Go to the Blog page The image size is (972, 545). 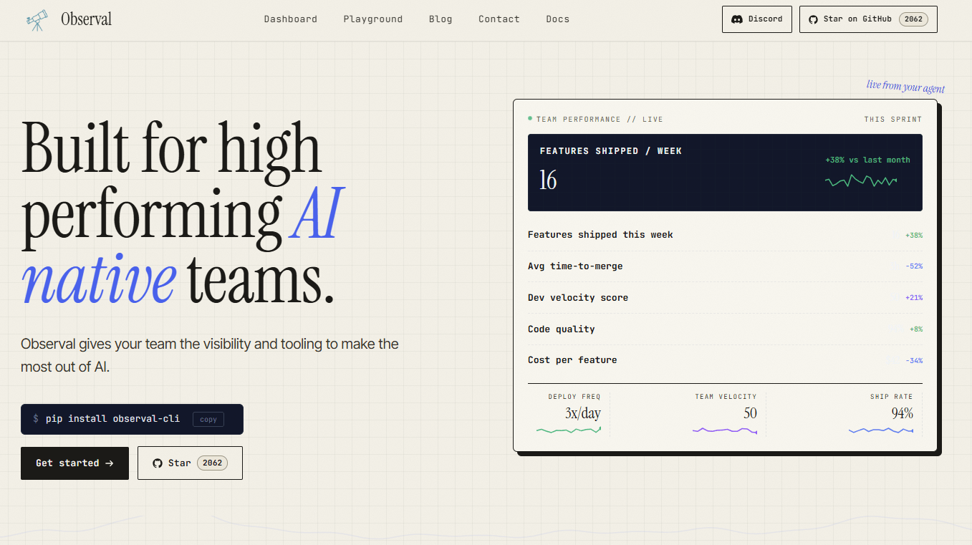coord(441,19)
